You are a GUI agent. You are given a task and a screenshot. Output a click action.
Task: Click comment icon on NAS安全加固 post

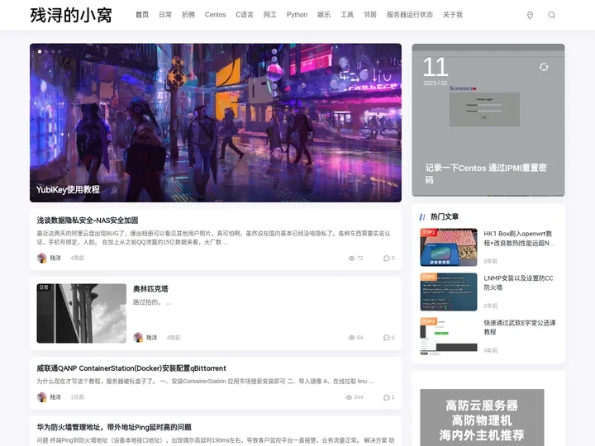tap(386, 259)
